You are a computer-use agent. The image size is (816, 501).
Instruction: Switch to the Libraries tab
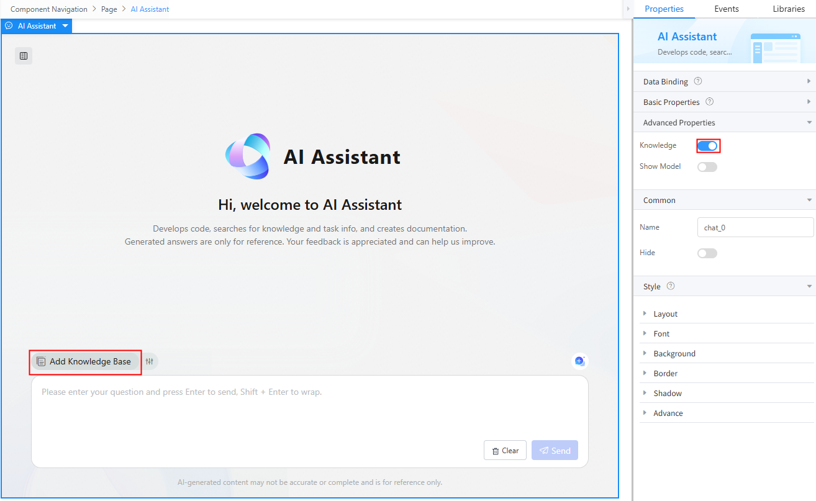(x=789, y=9)
